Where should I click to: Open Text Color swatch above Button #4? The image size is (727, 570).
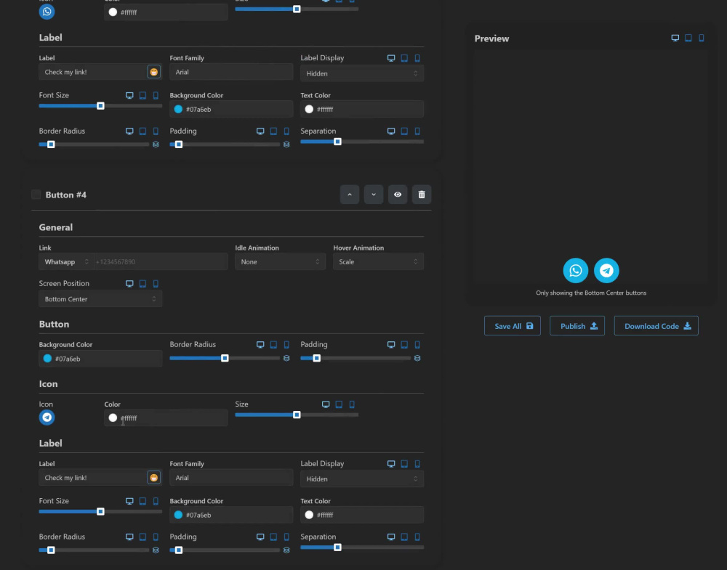309,109
